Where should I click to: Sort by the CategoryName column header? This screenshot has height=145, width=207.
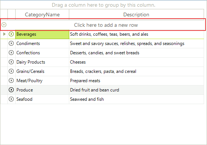[42, 14]
